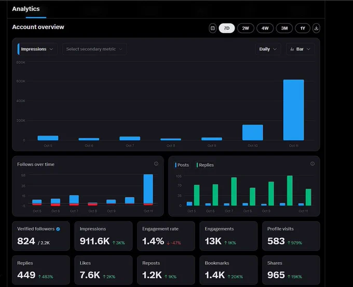
Task: Open the Shares 965 card
Action: [291, 270]
